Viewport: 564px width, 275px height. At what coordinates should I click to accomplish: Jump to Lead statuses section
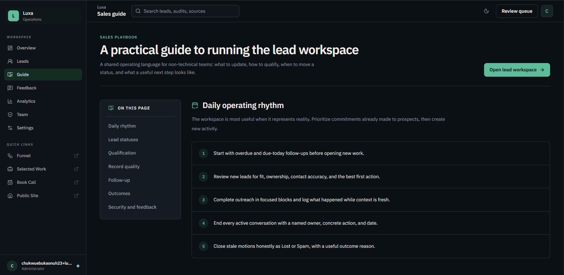pos(123,139)
